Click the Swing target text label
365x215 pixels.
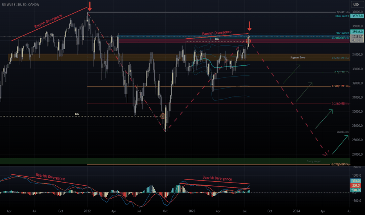314,161
